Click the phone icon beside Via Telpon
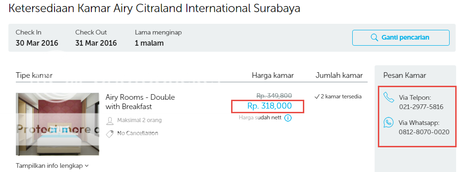 coord(389,97)
